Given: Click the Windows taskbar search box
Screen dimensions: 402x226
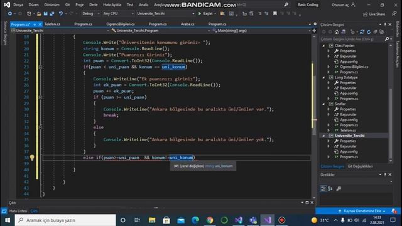Looking at the screenshot, I should pos(65,220).
